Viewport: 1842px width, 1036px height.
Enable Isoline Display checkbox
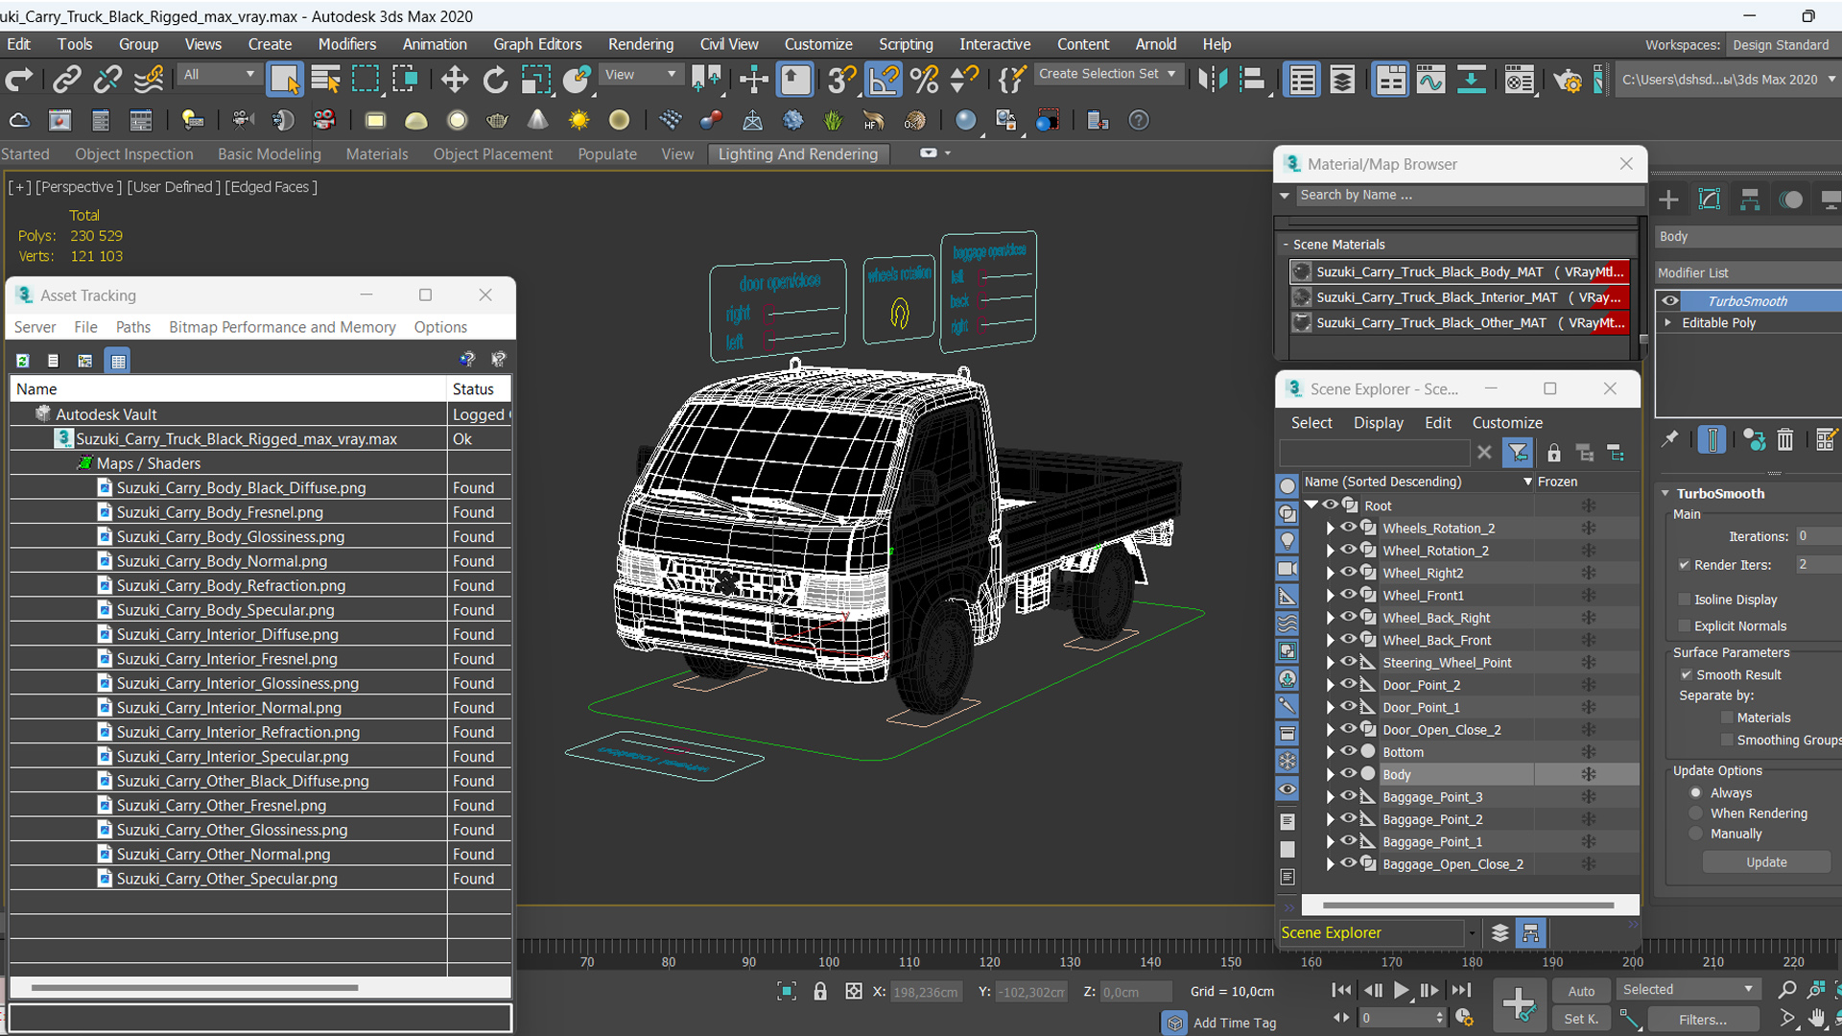(x=1684, y=600)
